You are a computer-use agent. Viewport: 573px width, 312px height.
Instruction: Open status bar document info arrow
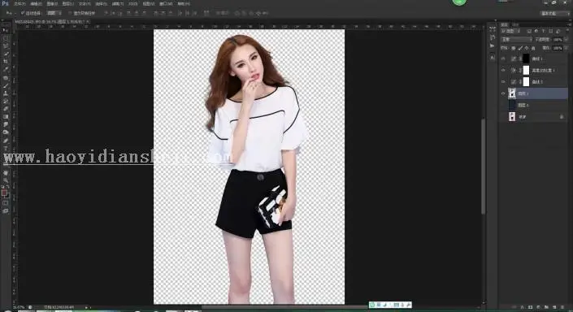click(87, 307)
